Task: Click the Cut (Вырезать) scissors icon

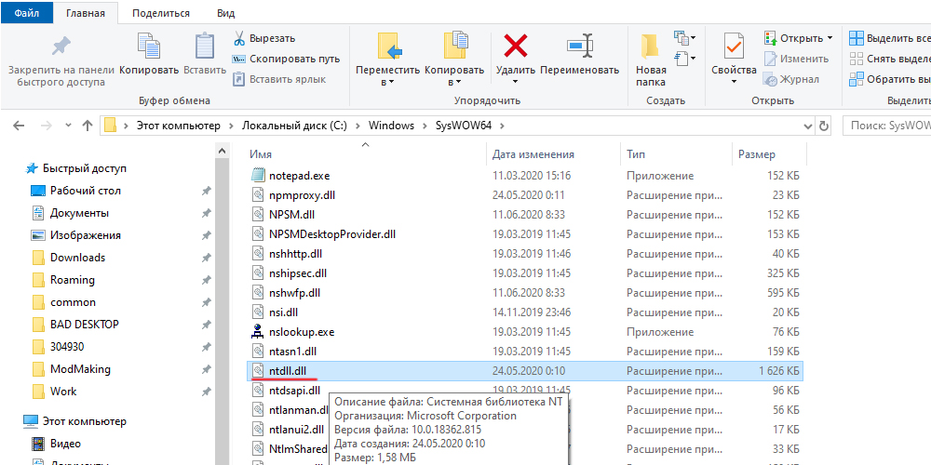Action: (239, 38)
